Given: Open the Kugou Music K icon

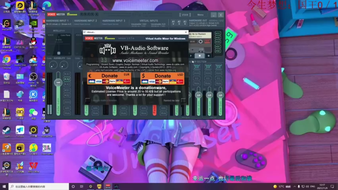Looking at the screenshot, I should [x=33, y=95].
